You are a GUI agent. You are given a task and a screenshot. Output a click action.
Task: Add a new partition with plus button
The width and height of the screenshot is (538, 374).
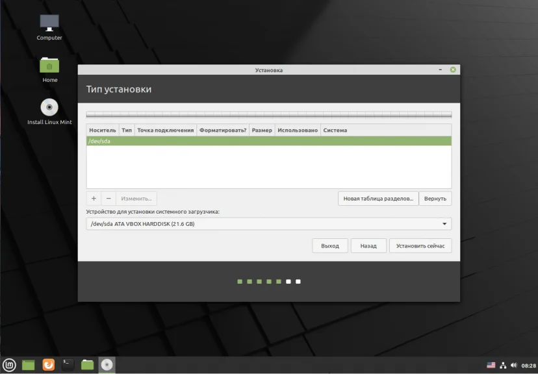[x=94, y=199]
